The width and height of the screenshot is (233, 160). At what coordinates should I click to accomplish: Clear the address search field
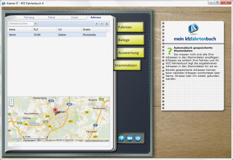click(36, 23)
